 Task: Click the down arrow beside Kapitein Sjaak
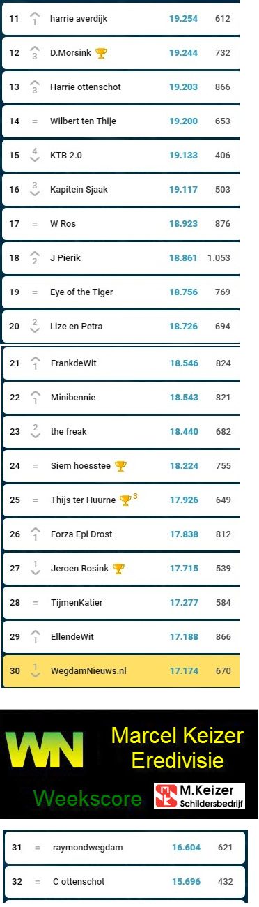(x=35, y=193)
